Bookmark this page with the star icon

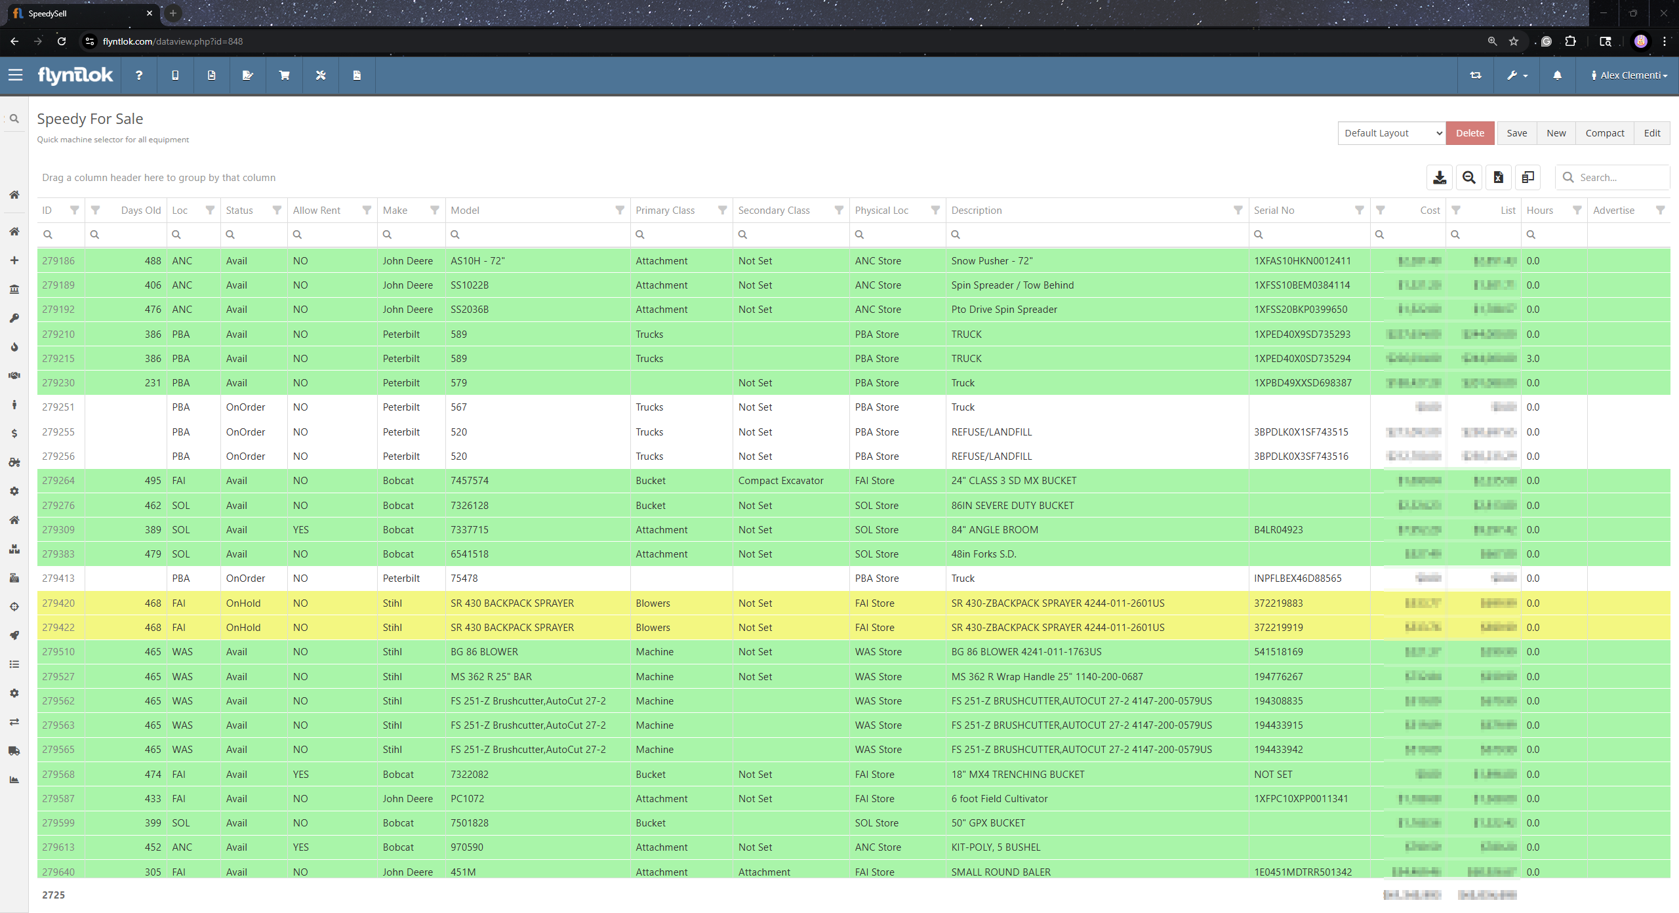pyautogui.click(x=1514, y=41)
